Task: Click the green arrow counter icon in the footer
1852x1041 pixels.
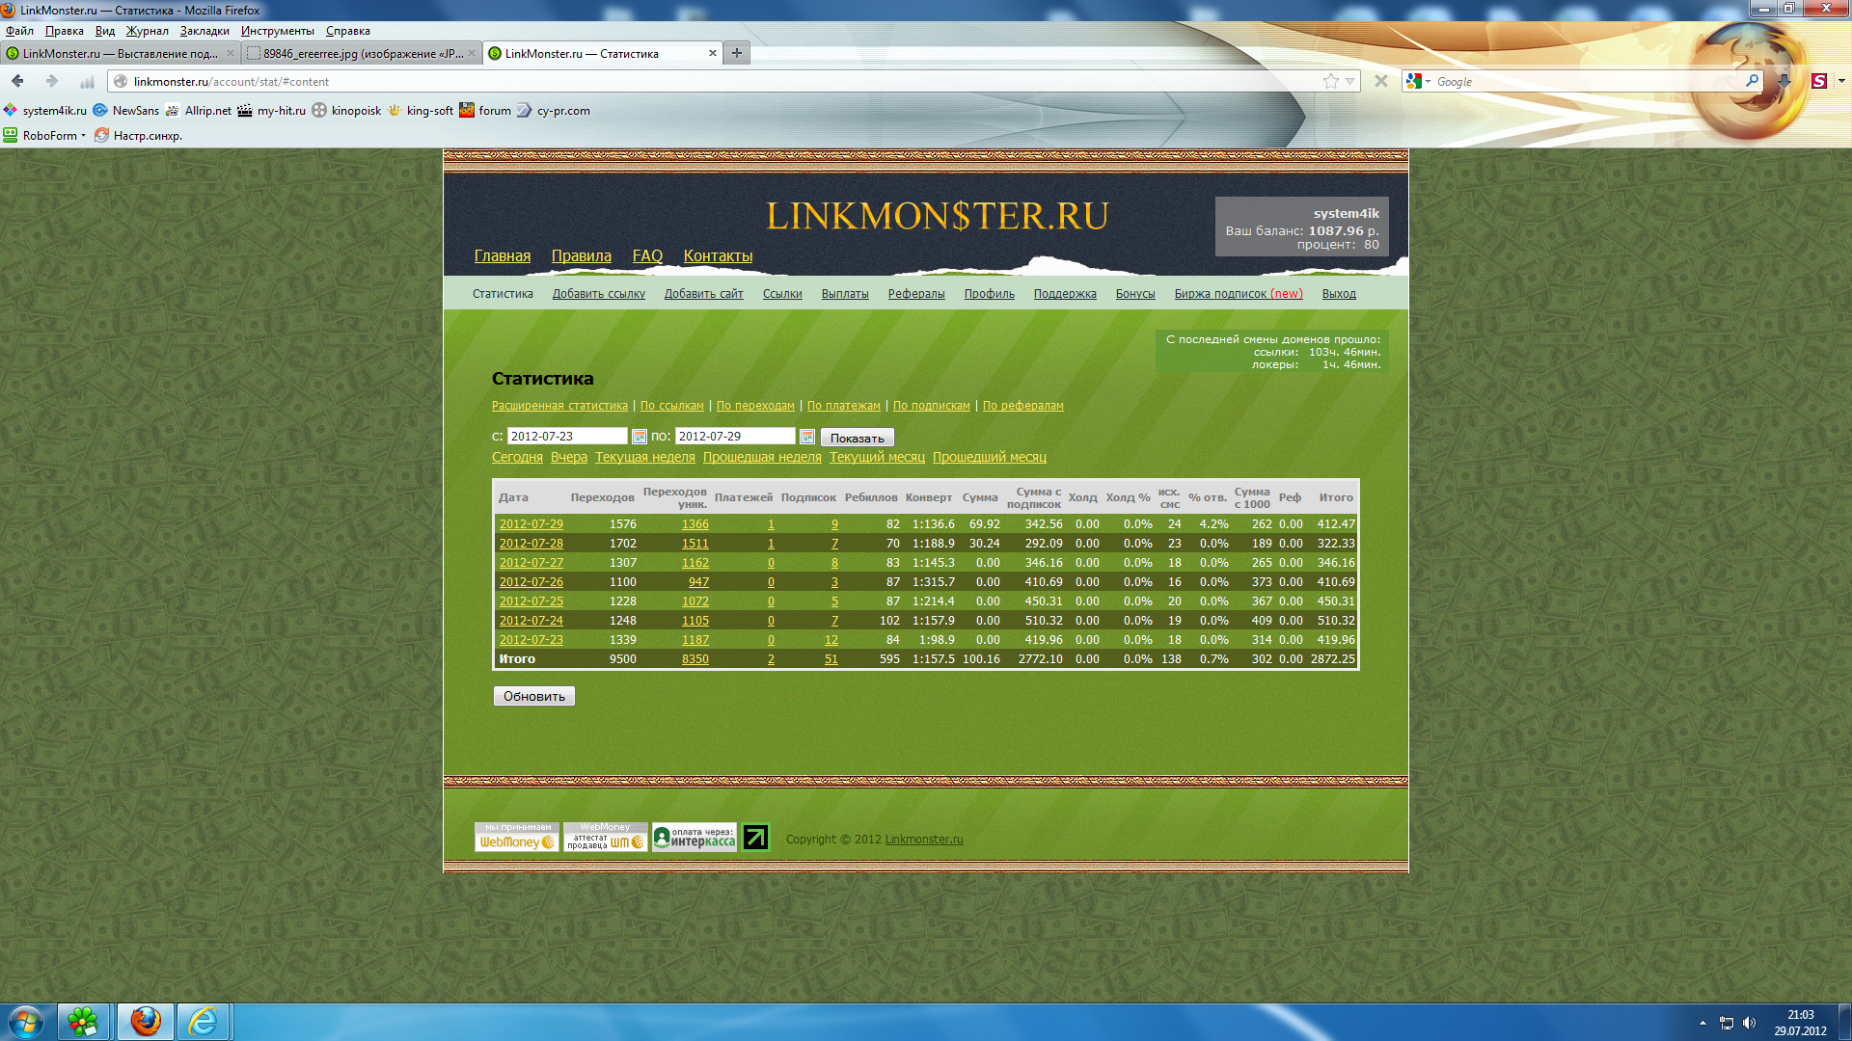Action: click(756, 837)
